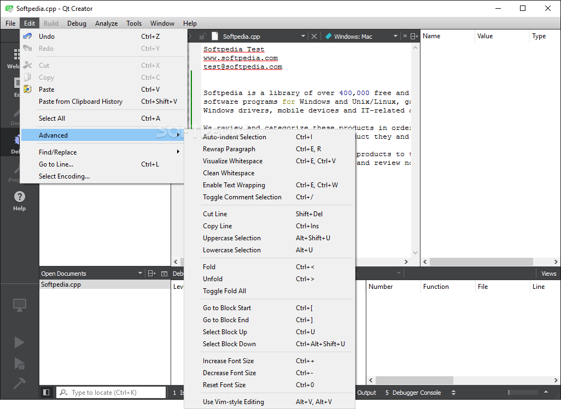This screenshot has height=409, width=561.
Task: Expand the Open Documents pane dropdown
Action: (140, 273)
